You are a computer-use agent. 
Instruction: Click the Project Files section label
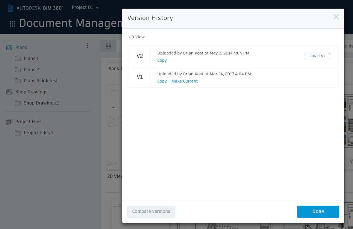point(28,121)
